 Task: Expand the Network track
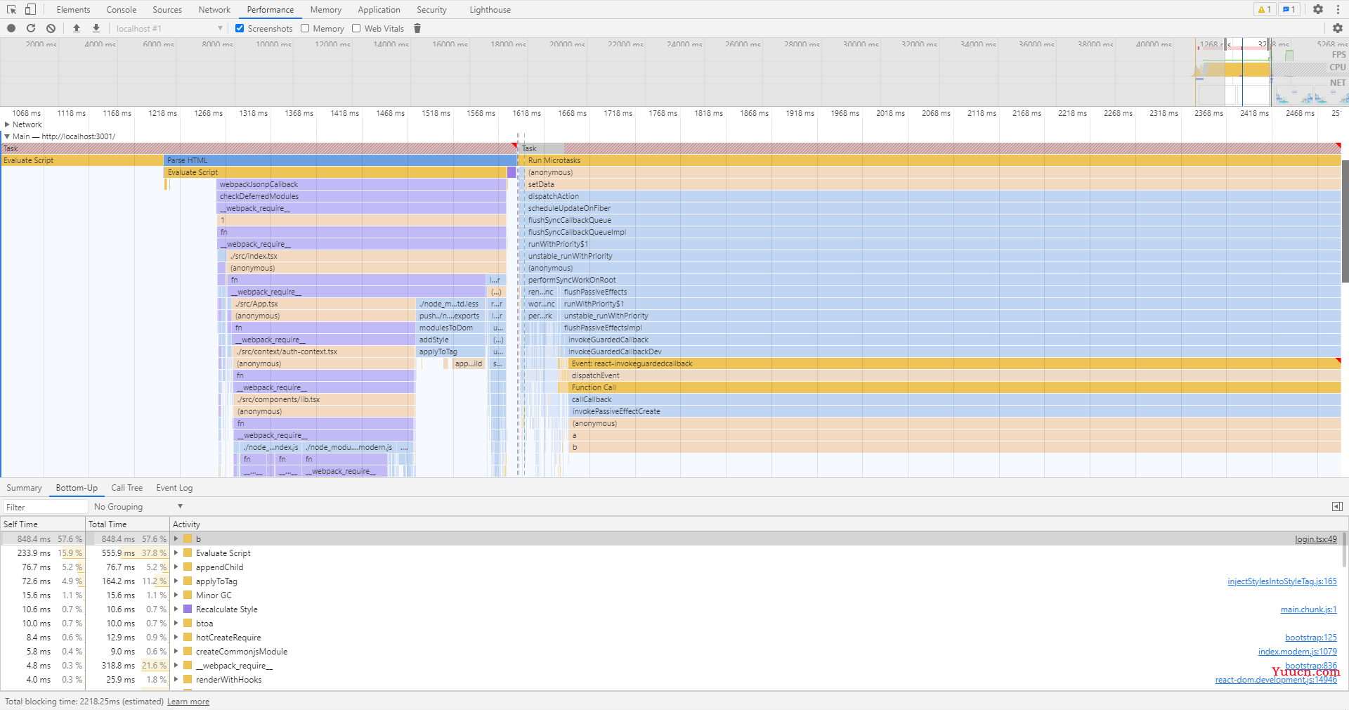[7, 124]
